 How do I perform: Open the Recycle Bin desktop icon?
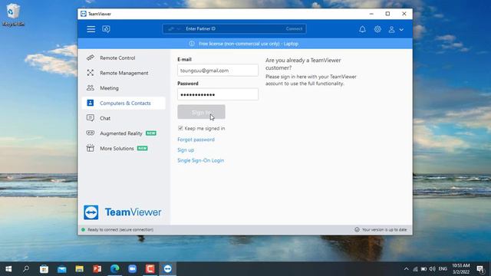[x=13, y=15]
